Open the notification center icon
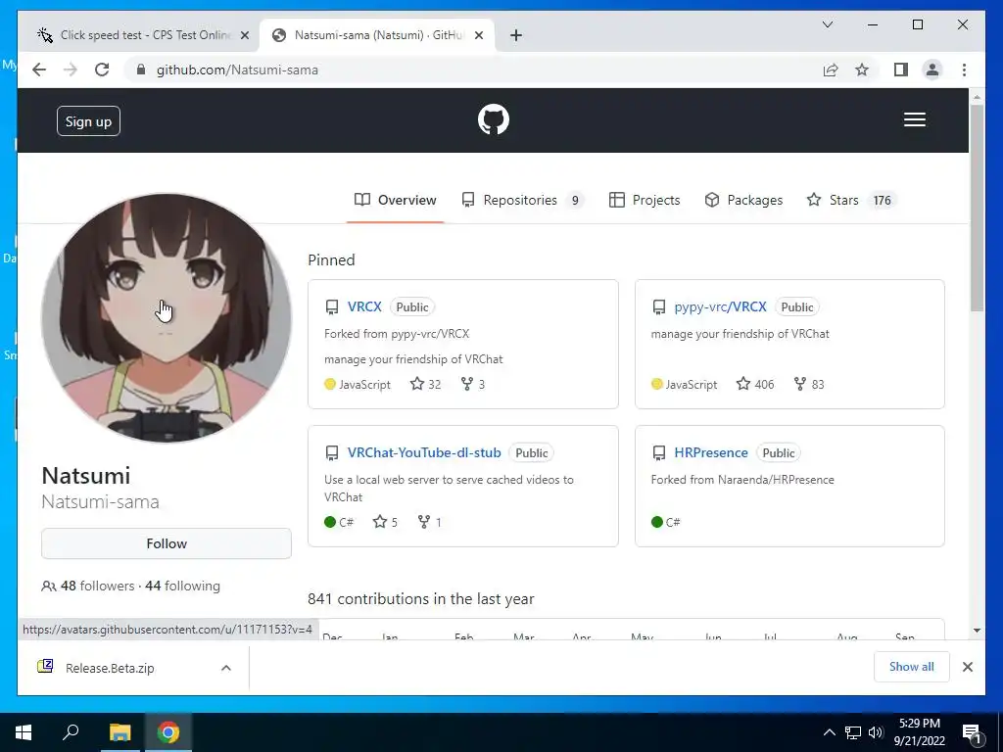Screen dimensions: 1003x752 tap(971, 732)
